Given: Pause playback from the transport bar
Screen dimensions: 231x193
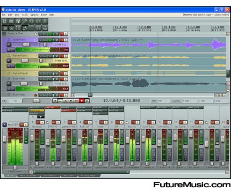Looking at the screenshot, I should [66, 101].
